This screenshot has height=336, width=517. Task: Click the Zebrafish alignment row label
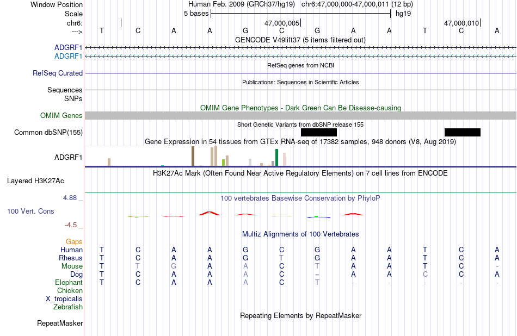point(68,307)
